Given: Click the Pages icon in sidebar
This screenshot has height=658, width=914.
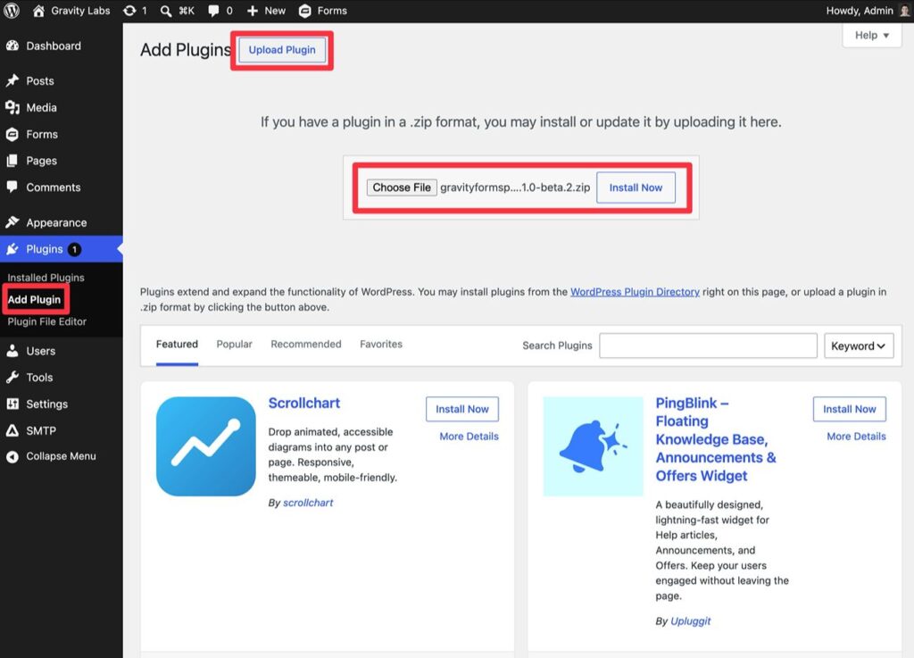Looking at the screenshot, I should click(12, 161).
